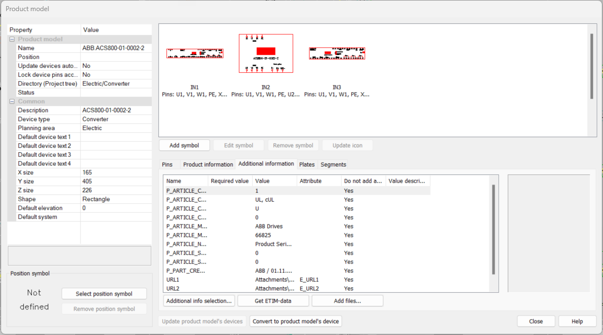Viewport: 603px width, 335px height.
Task: Click the Remove symbol button
Action: pyautogui.click(x=293, y=146)
